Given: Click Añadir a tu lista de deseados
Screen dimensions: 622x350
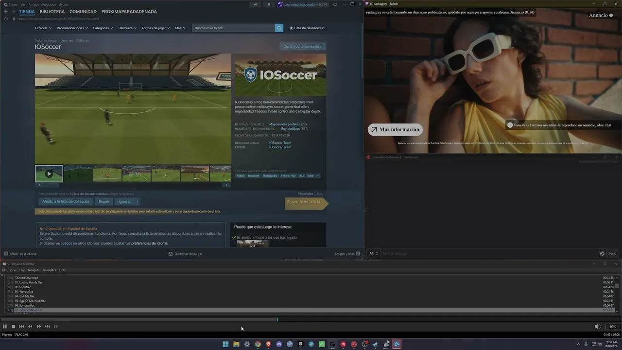Looking at the screenshot, I should click(66, 201).
